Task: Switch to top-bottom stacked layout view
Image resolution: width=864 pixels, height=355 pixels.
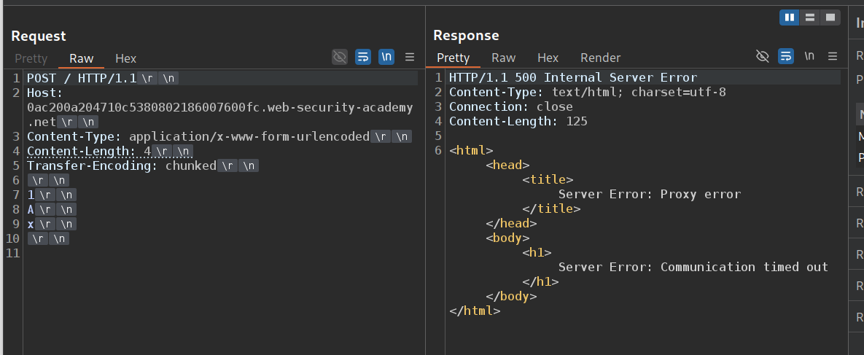Action: tap(809, 17)
